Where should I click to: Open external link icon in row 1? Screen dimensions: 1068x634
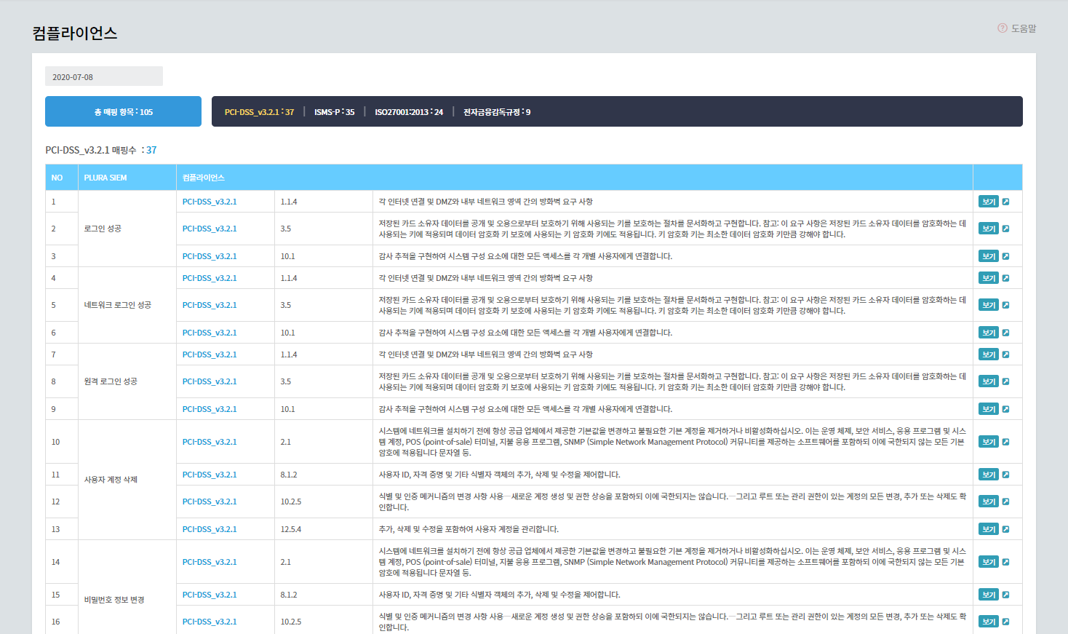pos(1005,202)
